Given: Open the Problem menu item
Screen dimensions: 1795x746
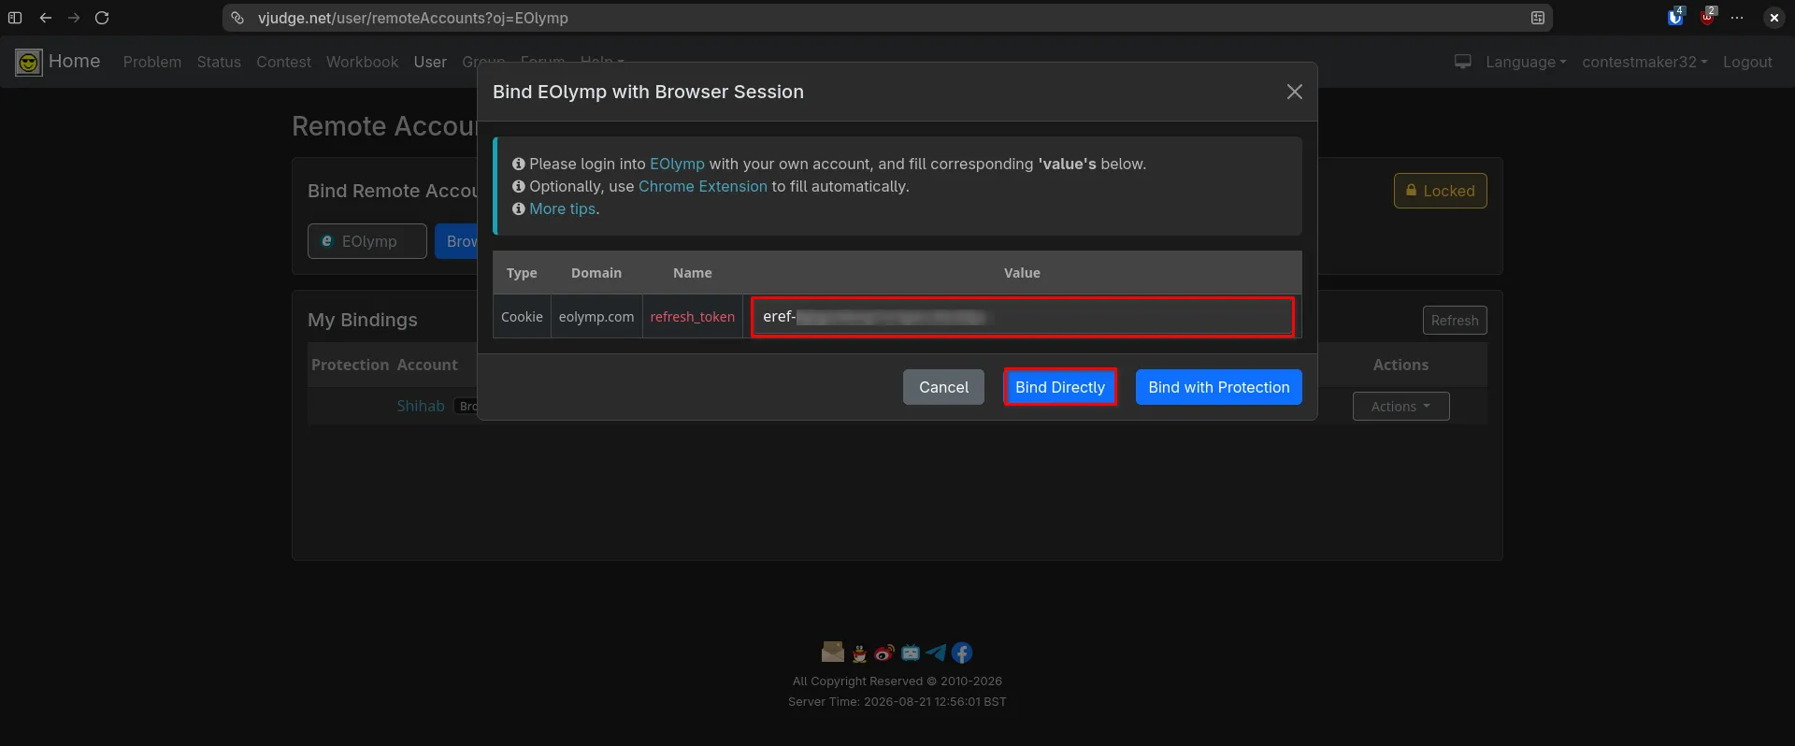Looking at the screenshot, I should pos(152,62).
